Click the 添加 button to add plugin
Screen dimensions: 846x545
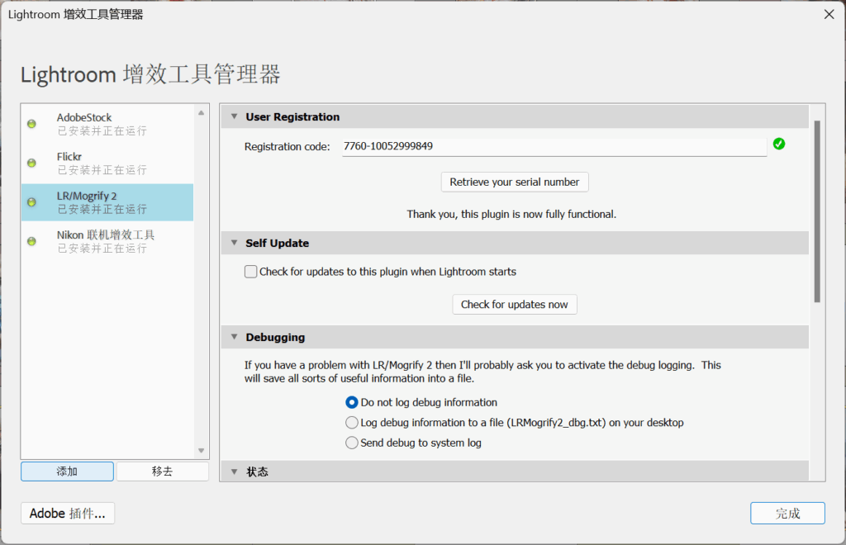pos(67,472)
